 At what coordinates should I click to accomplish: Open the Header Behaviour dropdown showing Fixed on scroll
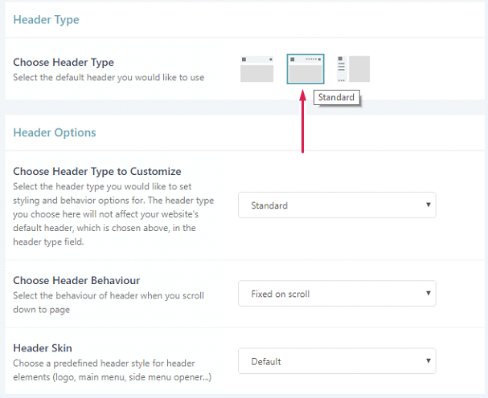(336, 294)
